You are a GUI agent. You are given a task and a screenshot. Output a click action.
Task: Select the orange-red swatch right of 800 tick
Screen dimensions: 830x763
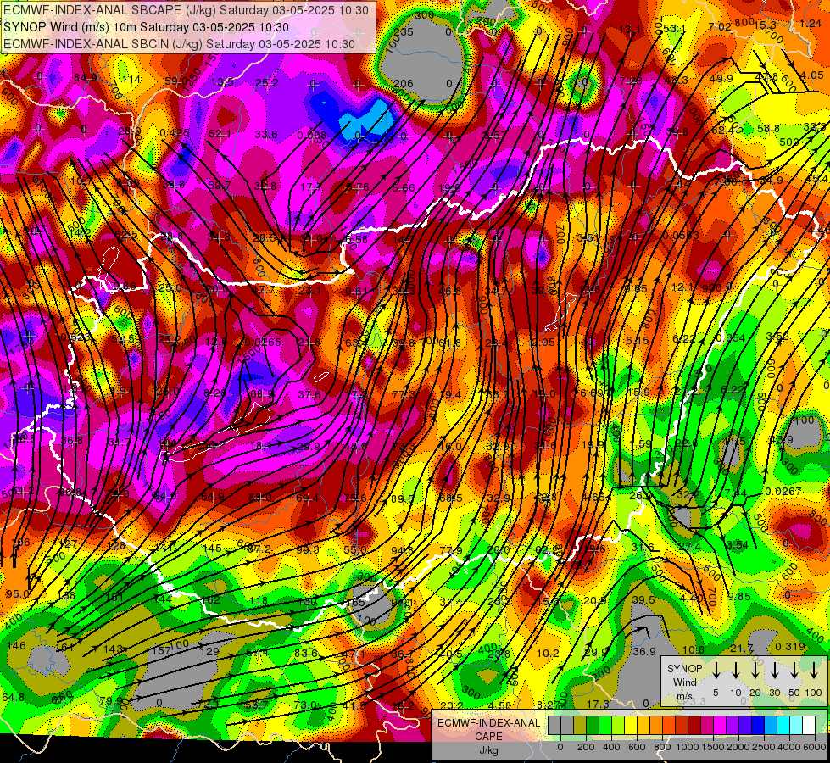pyautogui.click(x=669, y=725)
